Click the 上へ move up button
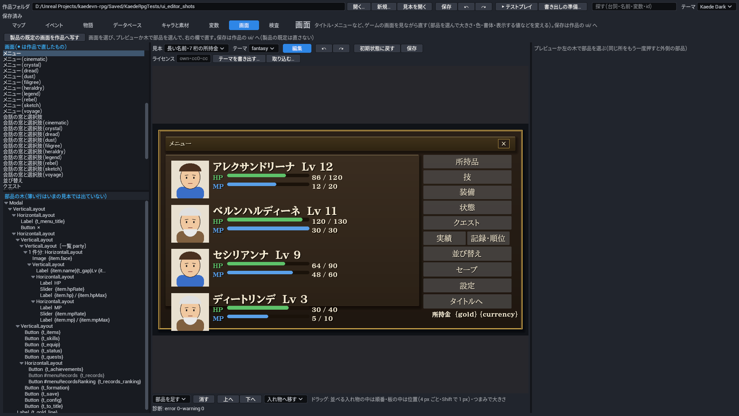The width and height of the screenshot is (739, 416). (x=228, y=399)
